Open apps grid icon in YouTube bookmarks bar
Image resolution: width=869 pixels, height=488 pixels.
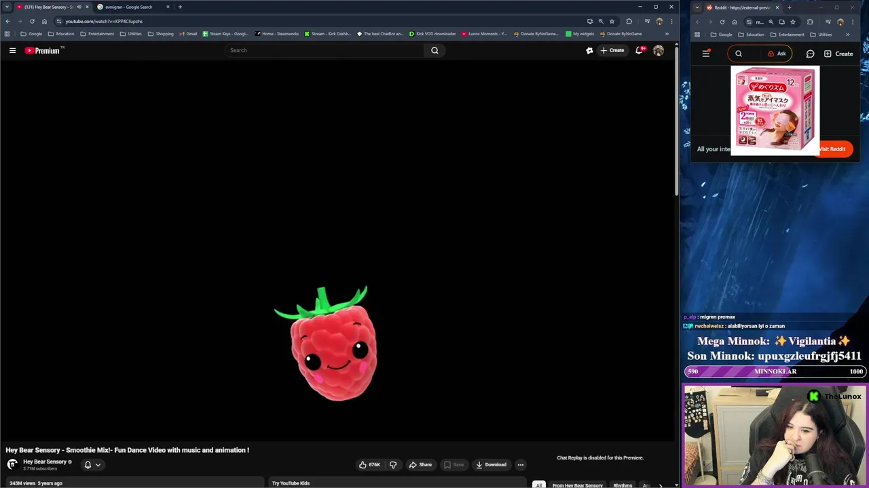pyautogui.click(x=7, y=34)
